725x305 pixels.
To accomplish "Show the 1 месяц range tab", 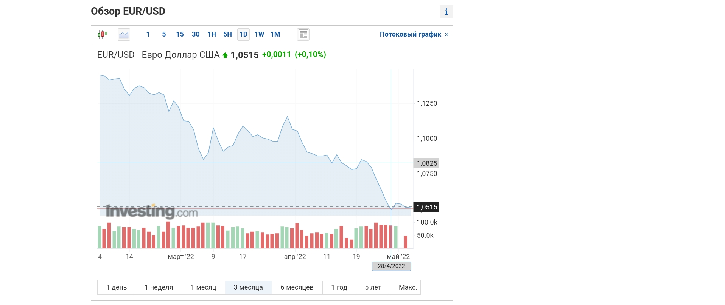I will [203, 287].
